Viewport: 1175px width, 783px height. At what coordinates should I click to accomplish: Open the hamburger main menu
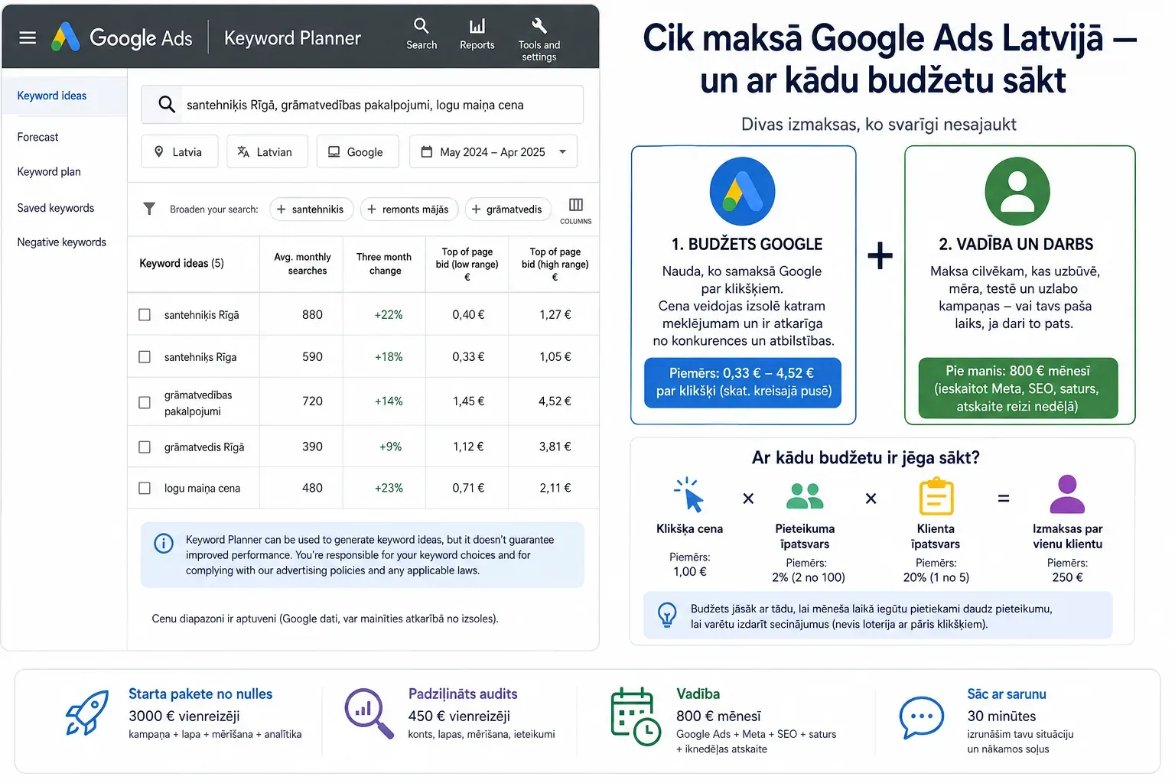pos(28,37)
